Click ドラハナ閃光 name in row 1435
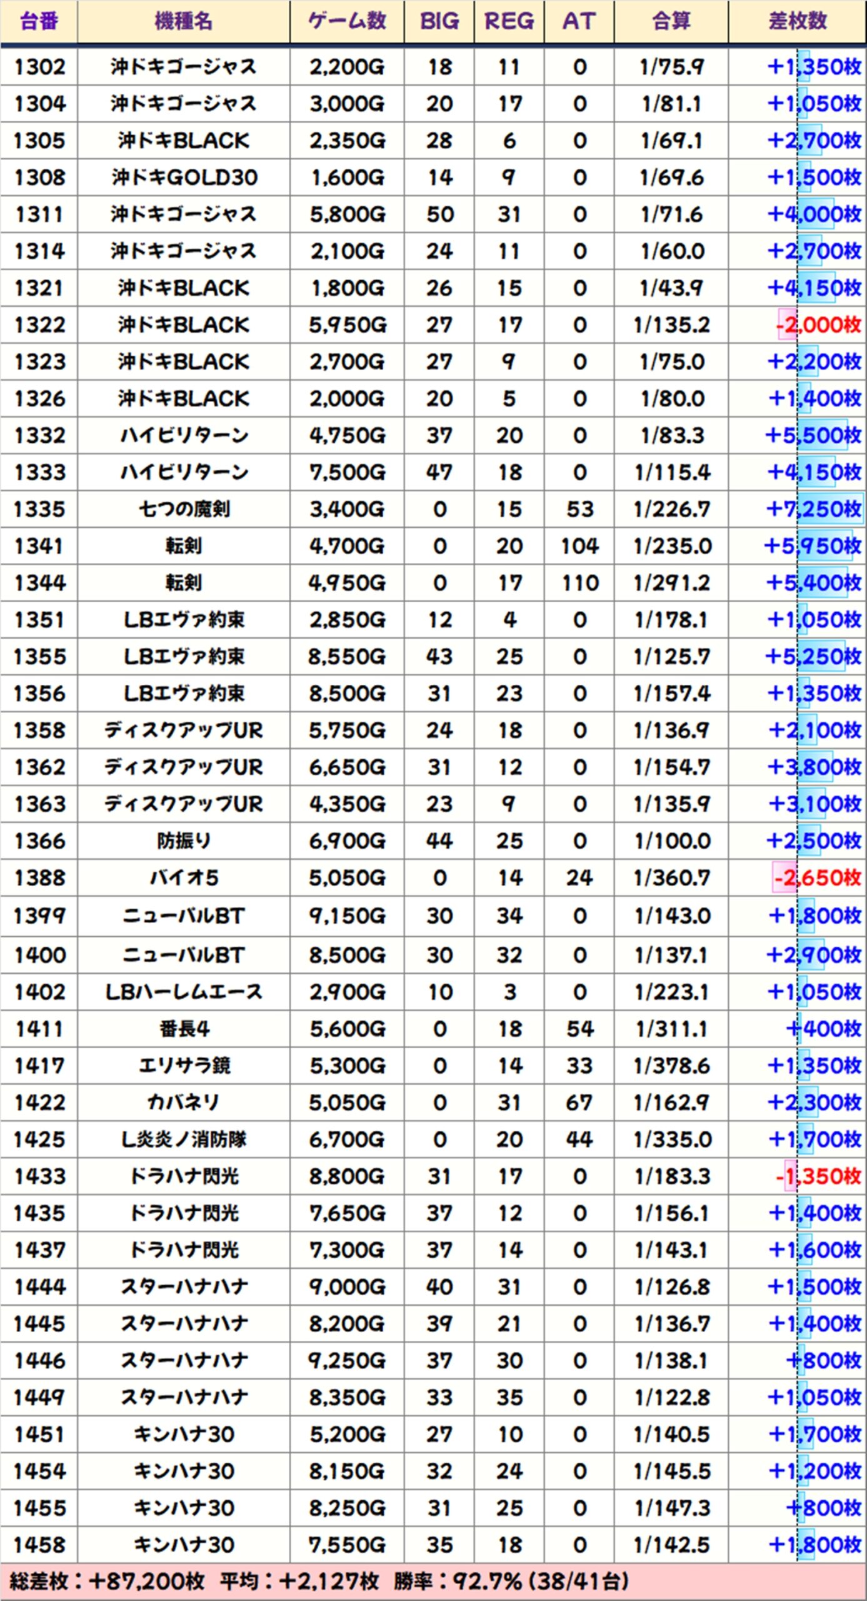Screen dimensions: 867x1601 pyautogui.click(x=184, y=1215)
